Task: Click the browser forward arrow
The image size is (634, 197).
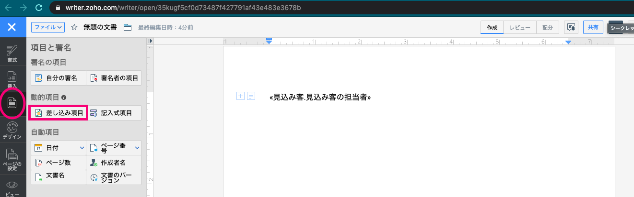Action: coord(24,8)
